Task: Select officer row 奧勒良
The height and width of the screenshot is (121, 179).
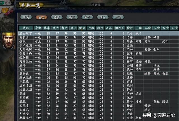Action: 99,74
